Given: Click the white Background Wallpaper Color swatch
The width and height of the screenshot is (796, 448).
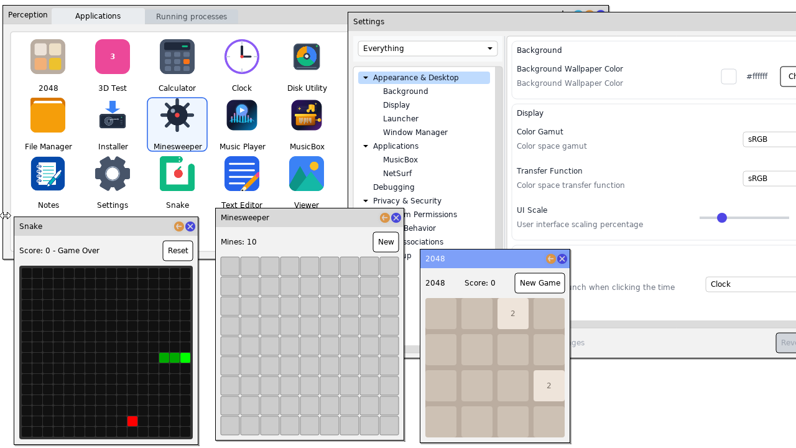Looking at the screenshot, I should (729, 77).
